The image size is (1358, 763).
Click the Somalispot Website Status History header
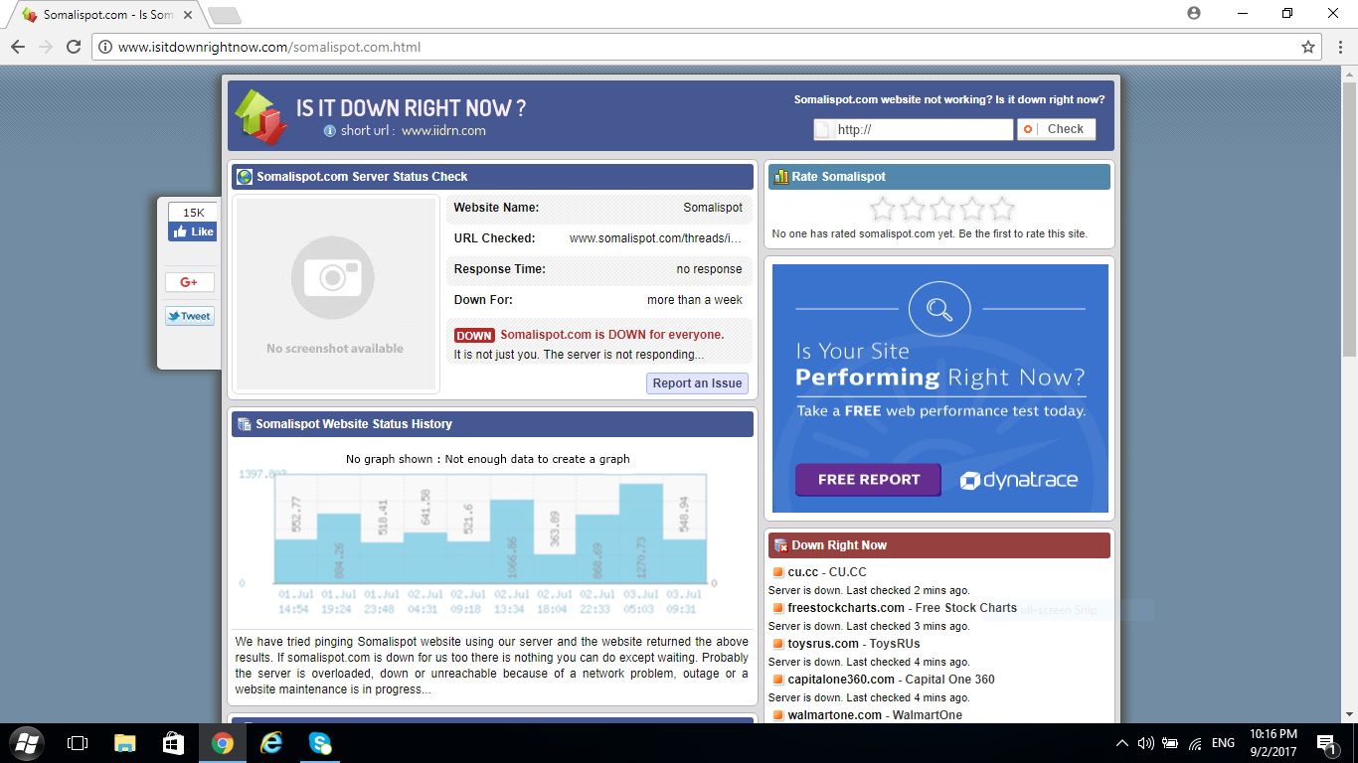pyautogui.click(x=493, y=424)
